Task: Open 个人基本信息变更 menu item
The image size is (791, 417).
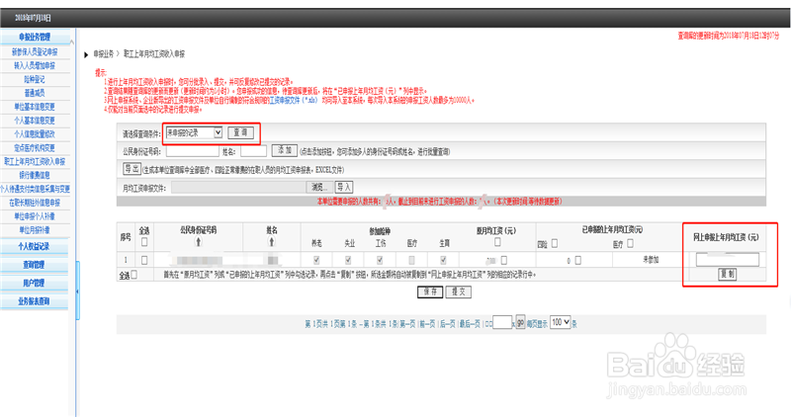Action: [x=35, y=121]
